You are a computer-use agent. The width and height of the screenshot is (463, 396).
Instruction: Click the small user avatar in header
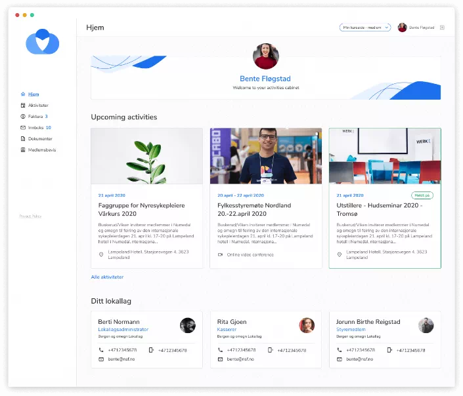pyautogui.click(x=402, y=28)
